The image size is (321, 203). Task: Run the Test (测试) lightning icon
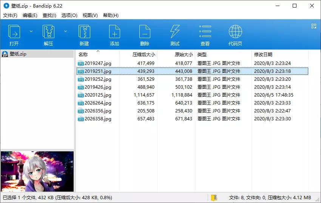[175, 32]
